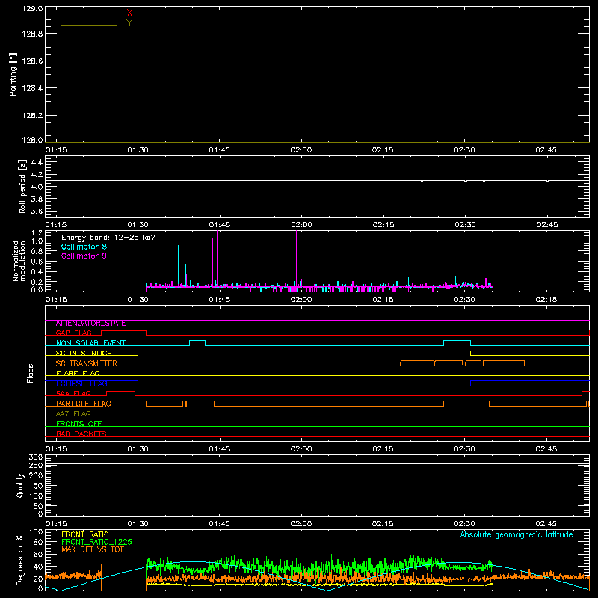The height and width of the screenshot is (598, 598).
Task: Click the Flags axis title
Action: click(31, 373)
